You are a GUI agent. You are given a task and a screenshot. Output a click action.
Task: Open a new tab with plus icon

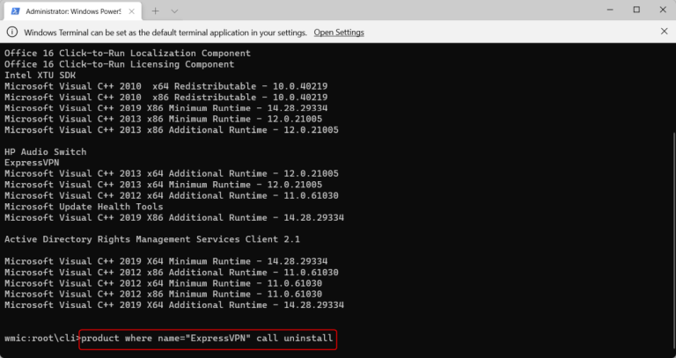[x=155, y=11]
